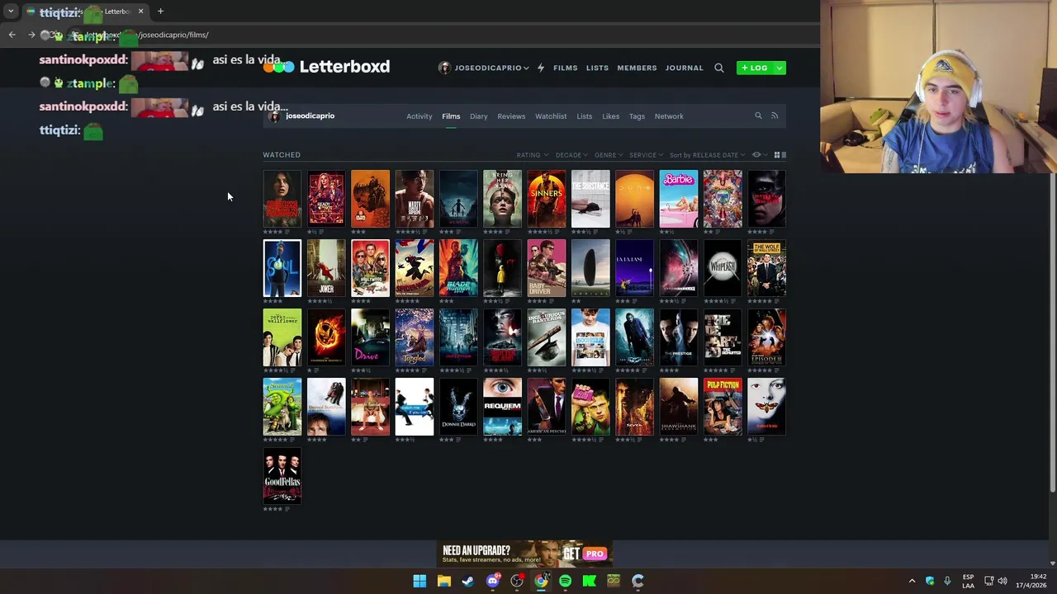Open the Sinners poster
1057x594 pixels.
click(547, 199)
